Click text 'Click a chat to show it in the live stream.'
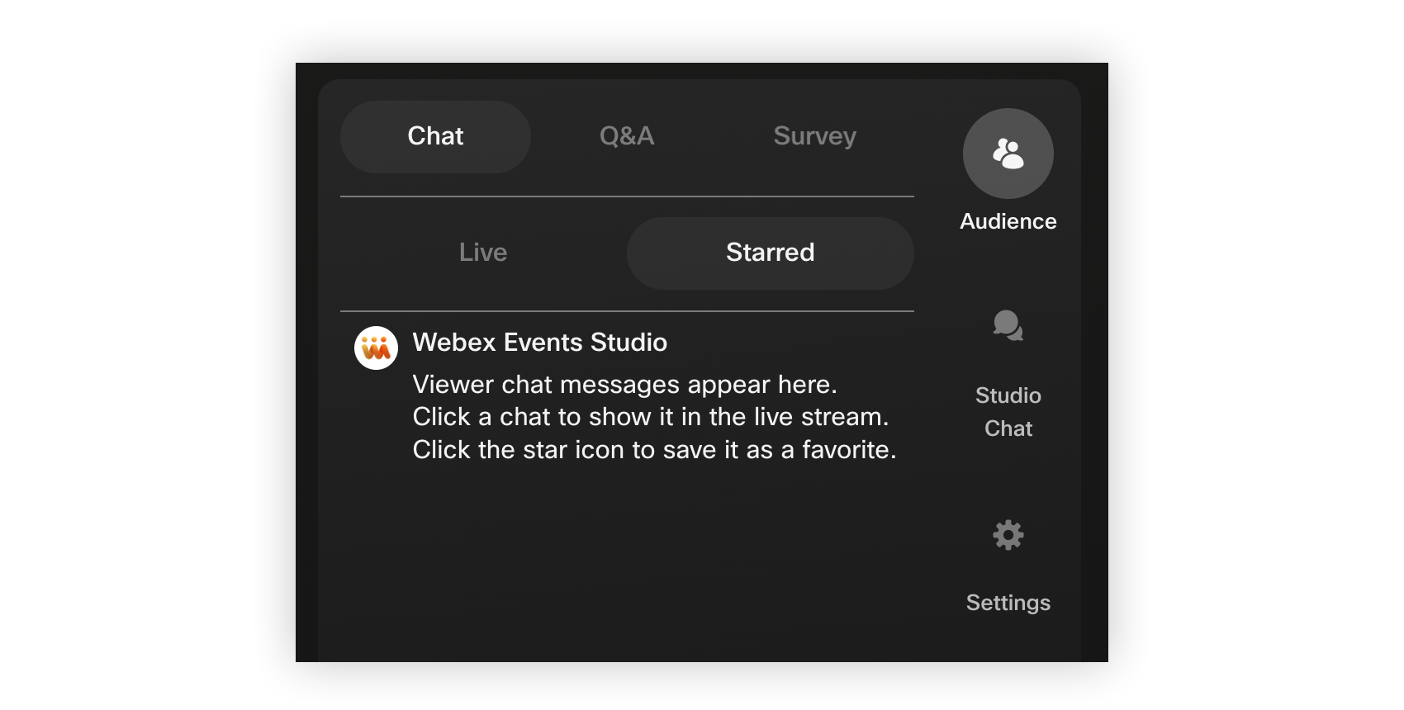The image size is (1404, 710). [x=651, y=417]
